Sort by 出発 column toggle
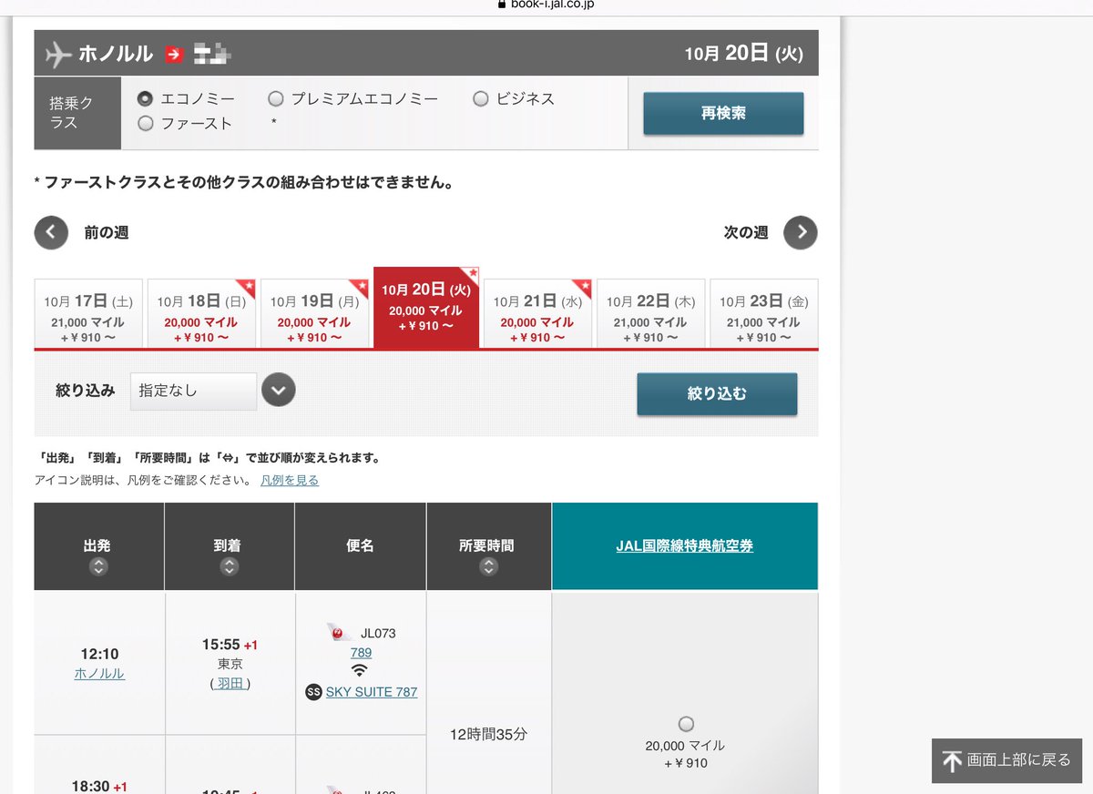 click(98, 566)
